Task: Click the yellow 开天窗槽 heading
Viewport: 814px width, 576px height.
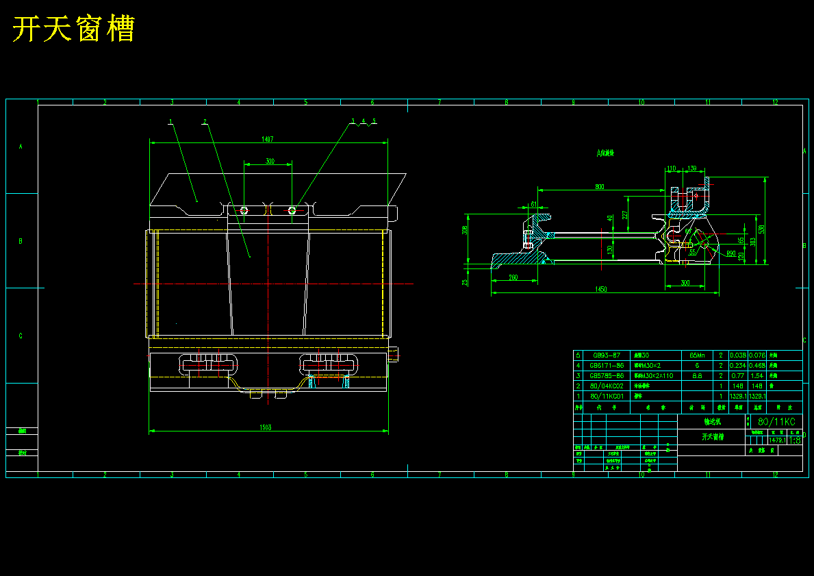Action: point(74,29)
